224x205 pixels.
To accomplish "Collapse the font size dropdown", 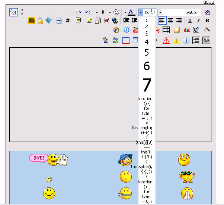I will (x=141, y=12).
